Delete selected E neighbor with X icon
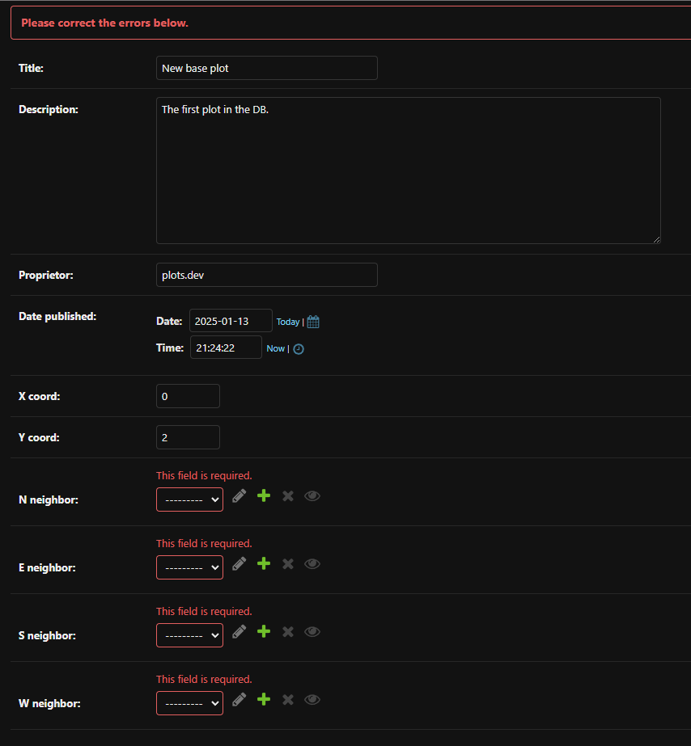Viewport: 691px width, 746px height. 287,564
